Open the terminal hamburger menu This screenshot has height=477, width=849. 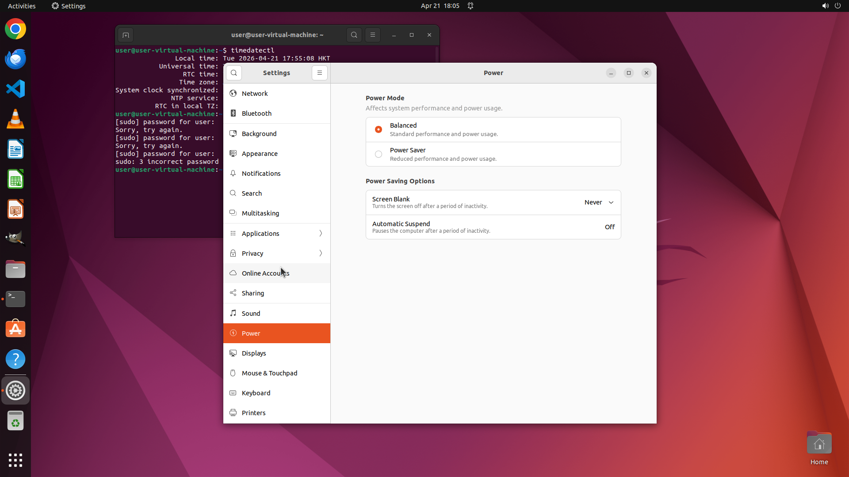tap(373, 35)
